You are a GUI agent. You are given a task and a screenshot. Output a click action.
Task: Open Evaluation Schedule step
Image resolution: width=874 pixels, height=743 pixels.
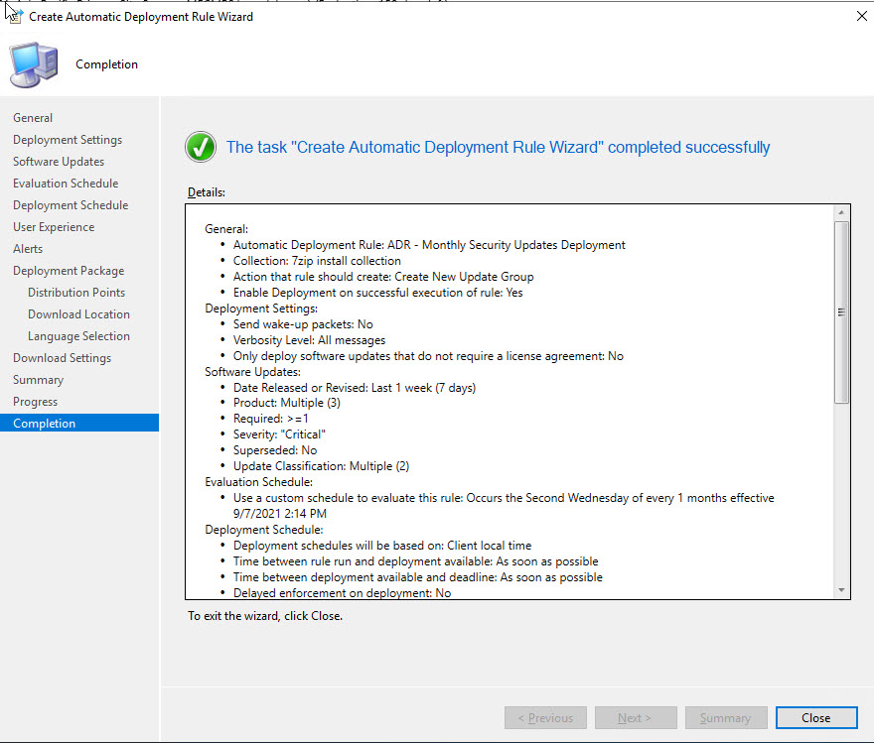pyautogui.click(x=66, y=184)
